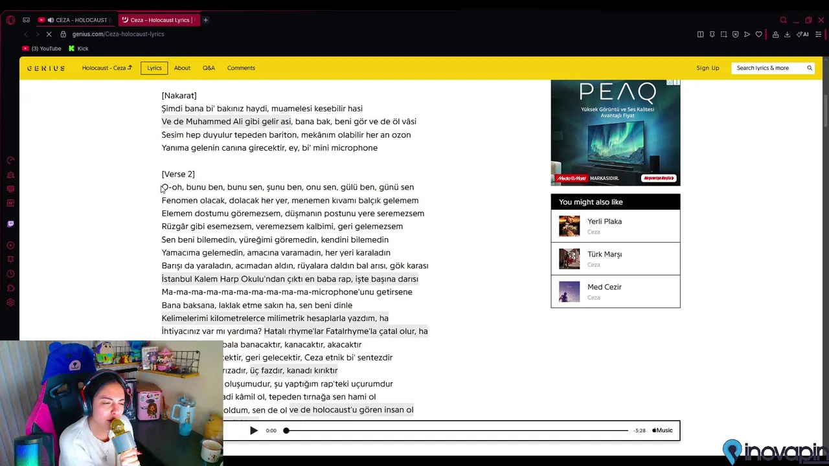Image resolution: width=829 pixels, height=466 pixels.
Task: Open annotation 'İstanbul Kalem Harp Okulu'ndan çıktı' line
Action: tap(290, 279)
